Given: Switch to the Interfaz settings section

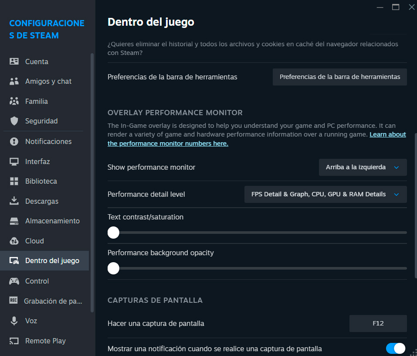Looking at the screenshot, I should (36, 161).
